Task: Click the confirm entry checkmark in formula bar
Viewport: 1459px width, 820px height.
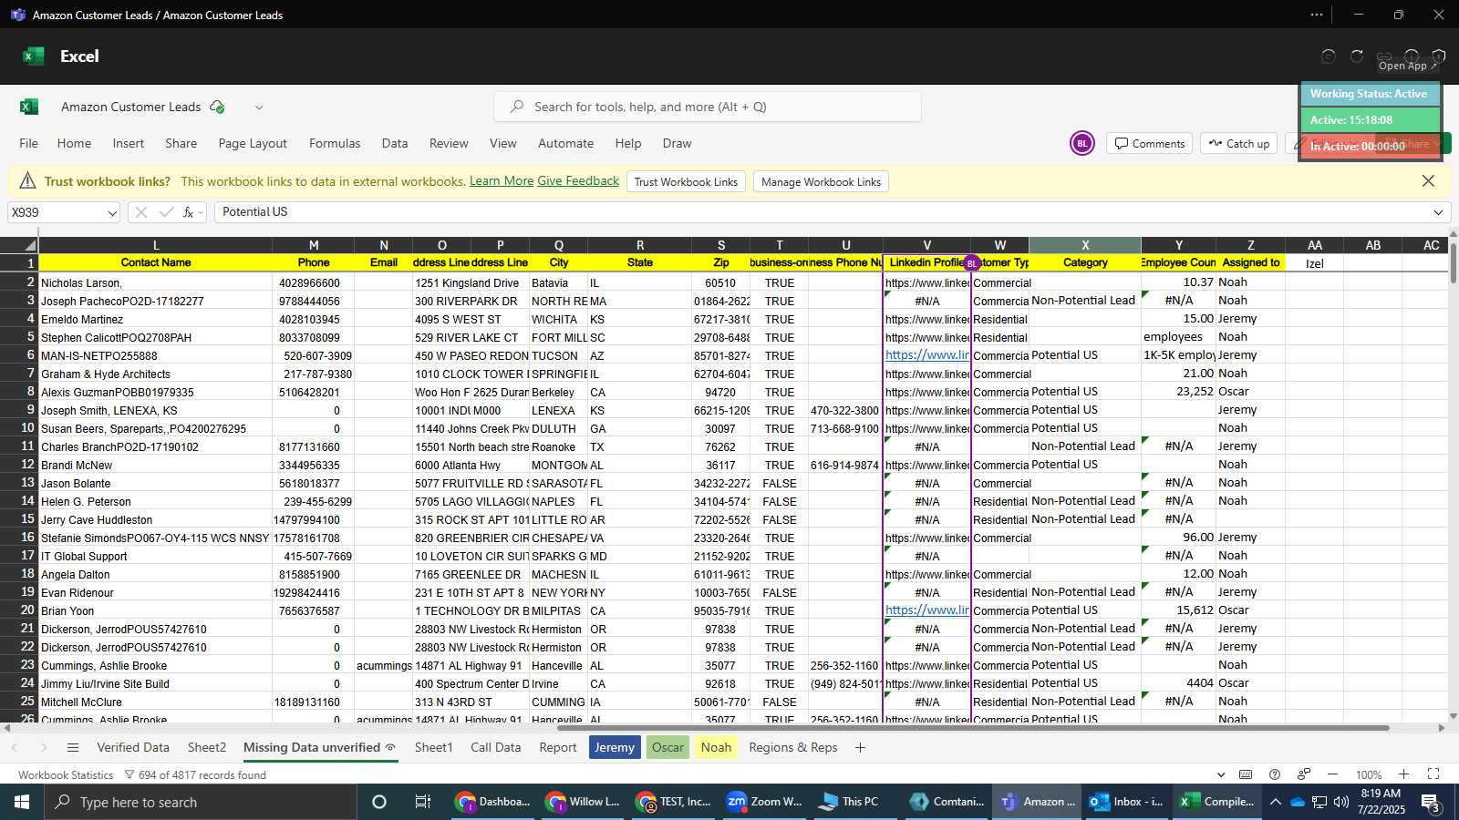Action: click(x=166, y=212)
